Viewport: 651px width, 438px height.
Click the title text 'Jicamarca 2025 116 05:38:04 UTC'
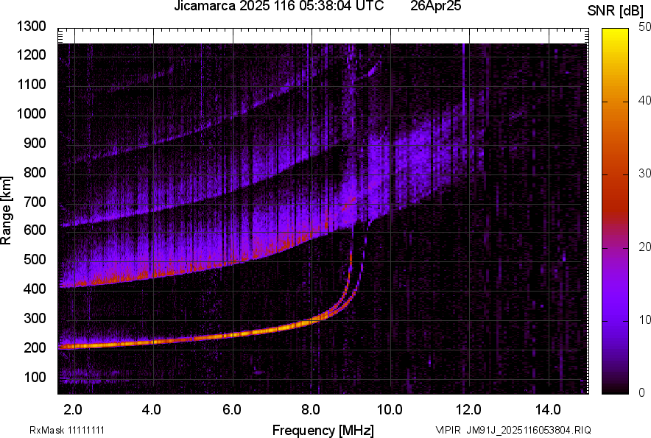click(x=278, y=6)
